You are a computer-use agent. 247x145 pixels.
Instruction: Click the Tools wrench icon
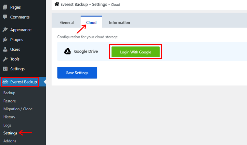(5, 59)
